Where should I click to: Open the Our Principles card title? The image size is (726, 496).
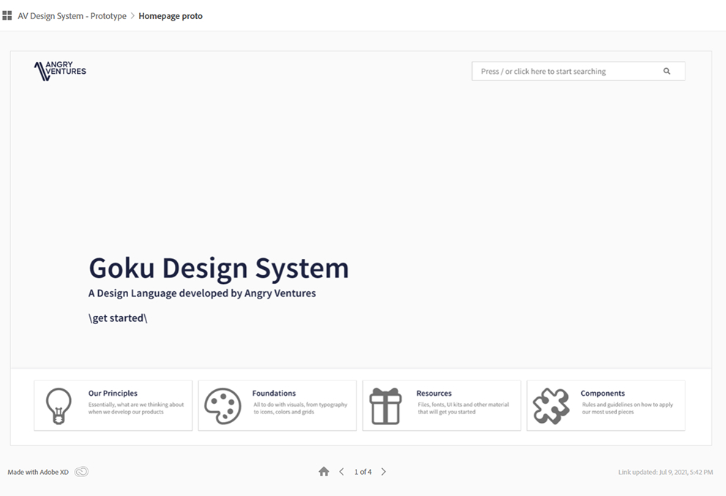click(x=113, y=394)
